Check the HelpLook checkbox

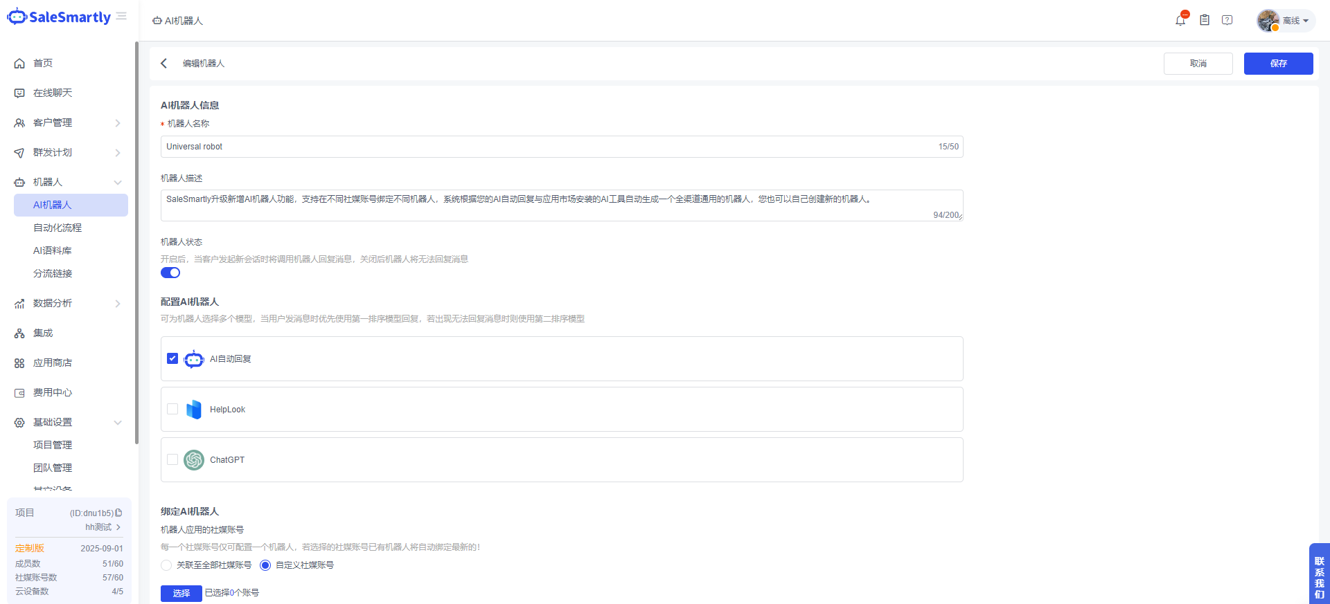point(172,409)
